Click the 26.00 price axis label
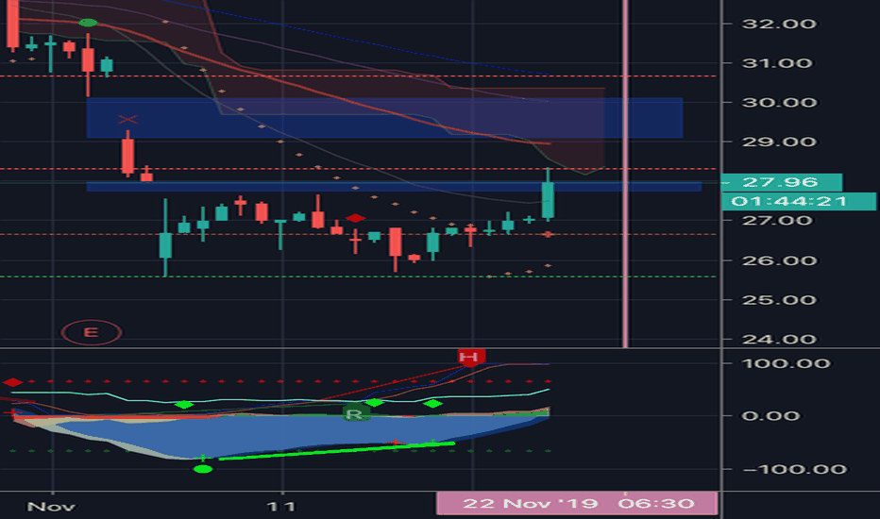This screenshot has height=519, width=880. 779,260
